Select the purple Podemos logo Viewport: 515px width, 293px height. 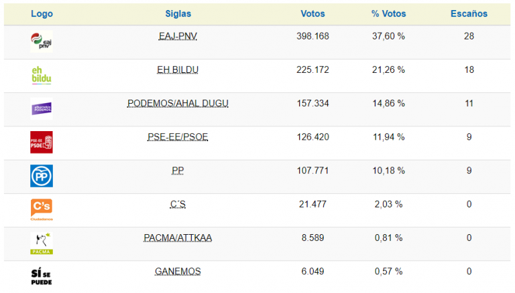pyautogui.click(x=42, y=109)
